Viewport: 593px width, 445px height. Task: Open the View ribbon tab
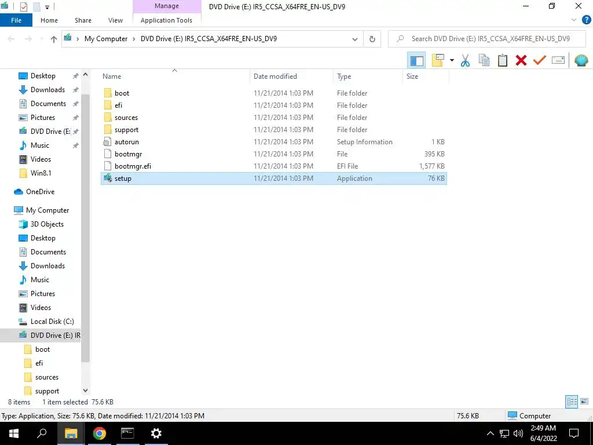click(115, 20)
